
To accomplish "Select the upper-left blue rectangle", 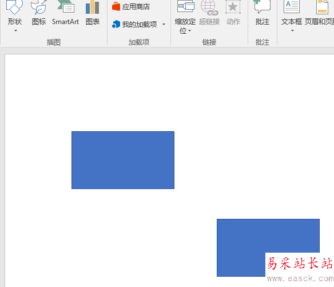I will [123, 160].
